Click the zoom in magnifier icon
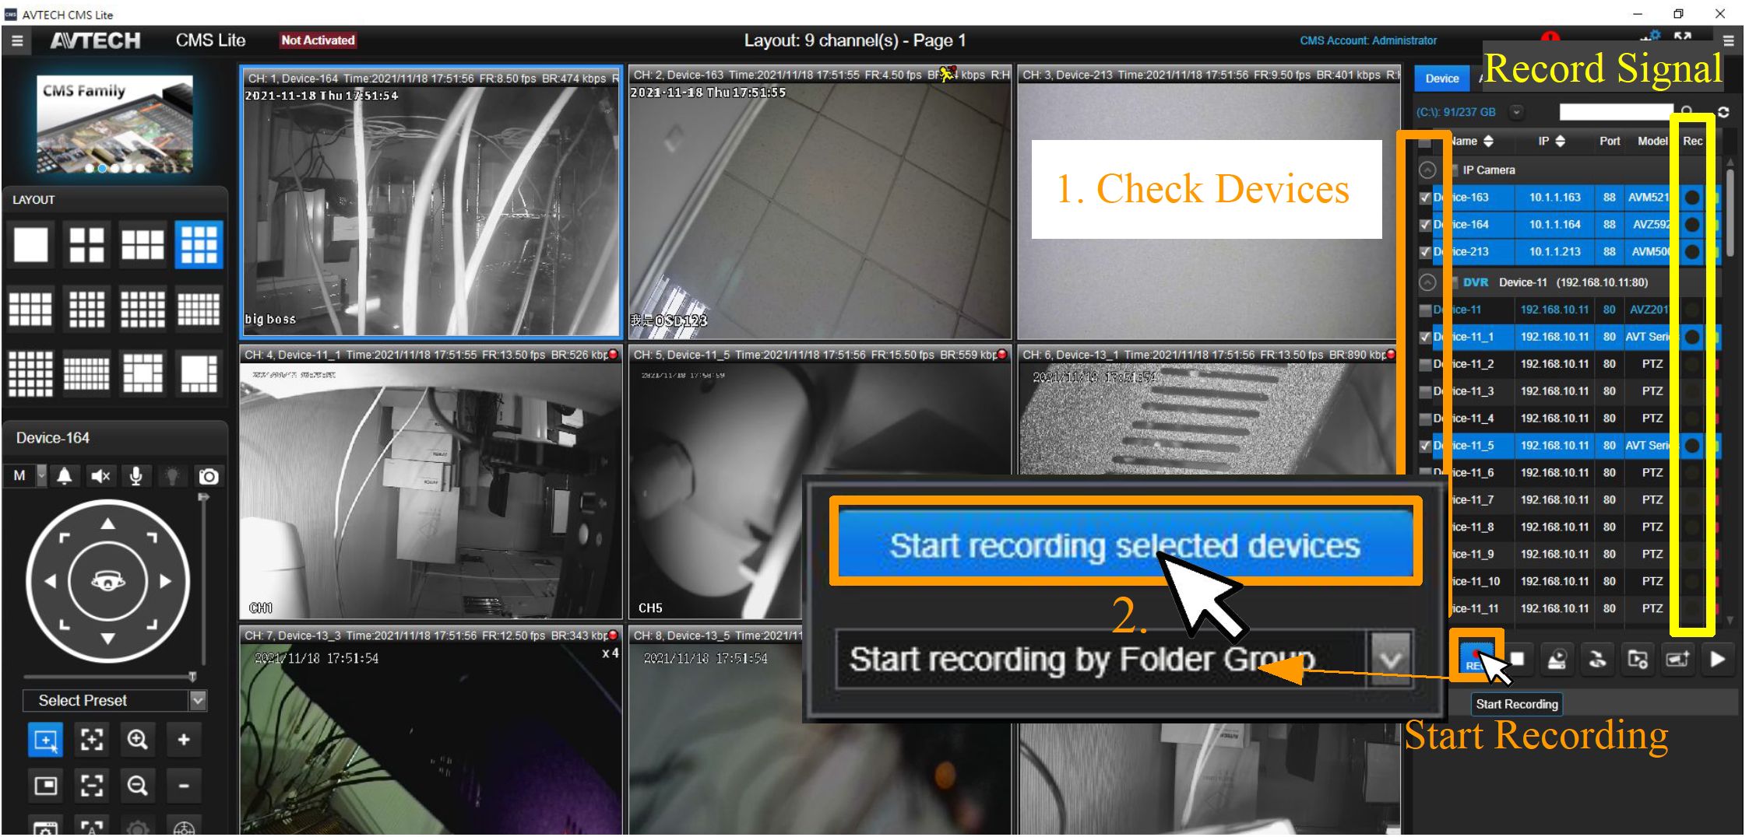The height and width of the screenshot is (837, 1749). [137, 740]
